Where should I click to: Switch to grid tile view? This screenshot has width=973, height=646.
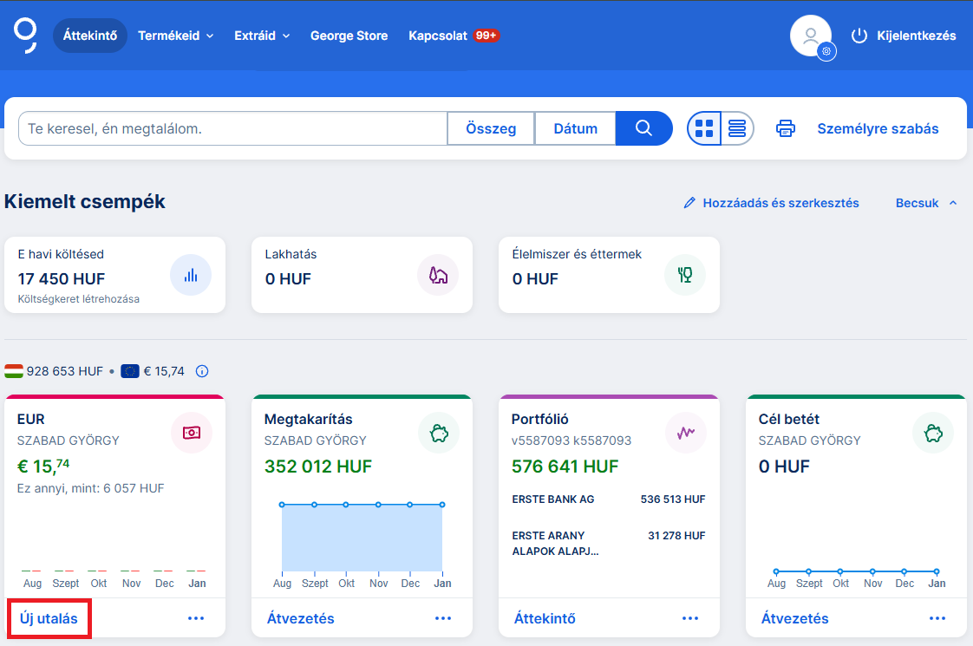(x=705, y=128)
